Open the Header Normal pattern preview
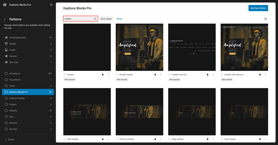The height and width of the screenshot is (145, 278). [192, 47]
